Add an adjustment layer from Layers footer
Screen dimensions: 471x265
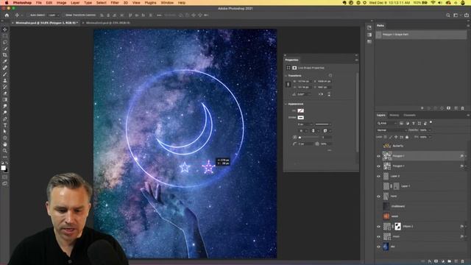click(x=443, y=261)
